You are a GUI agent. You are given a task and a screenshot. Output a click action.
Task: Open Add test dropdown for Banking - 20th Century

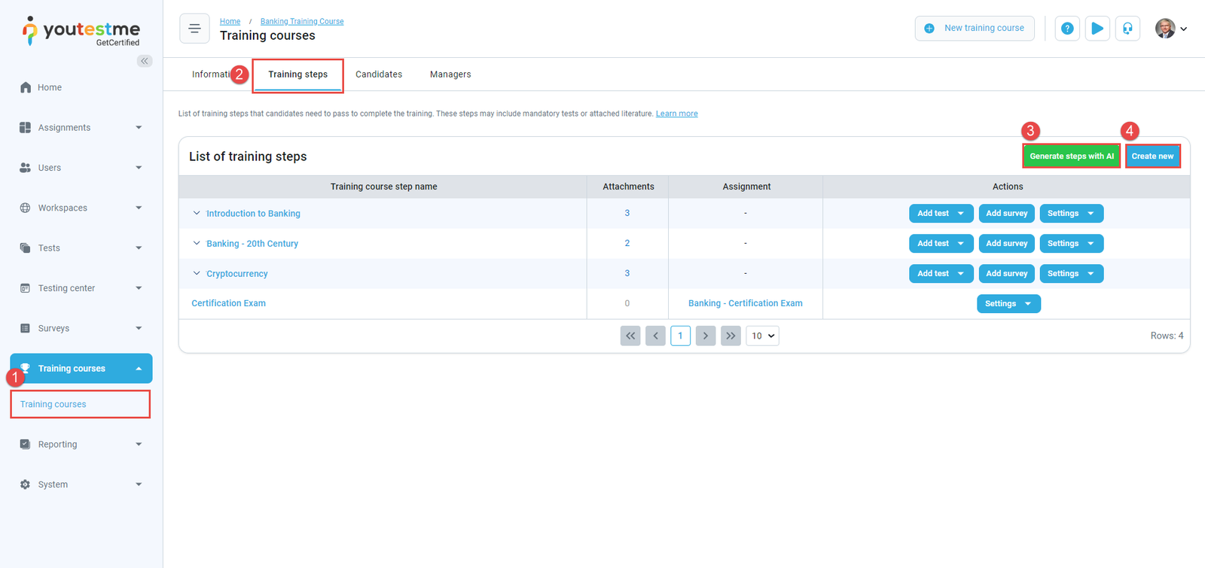click(941, 244)
